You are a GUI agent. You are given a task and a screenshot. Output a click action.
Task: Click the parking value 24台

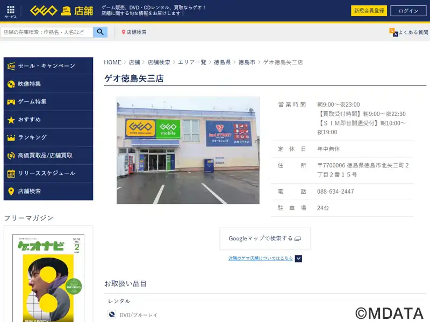[323, 208]
